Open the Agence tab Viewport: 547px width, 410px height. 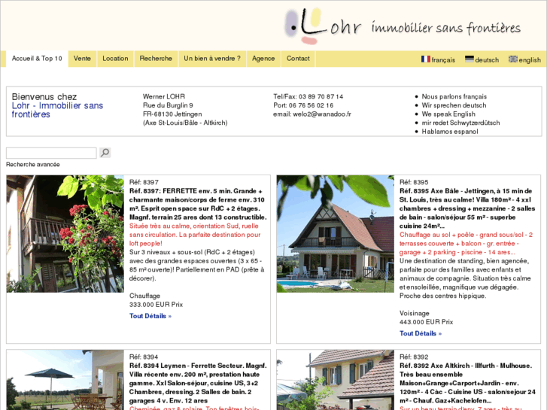tap(263, 59)
